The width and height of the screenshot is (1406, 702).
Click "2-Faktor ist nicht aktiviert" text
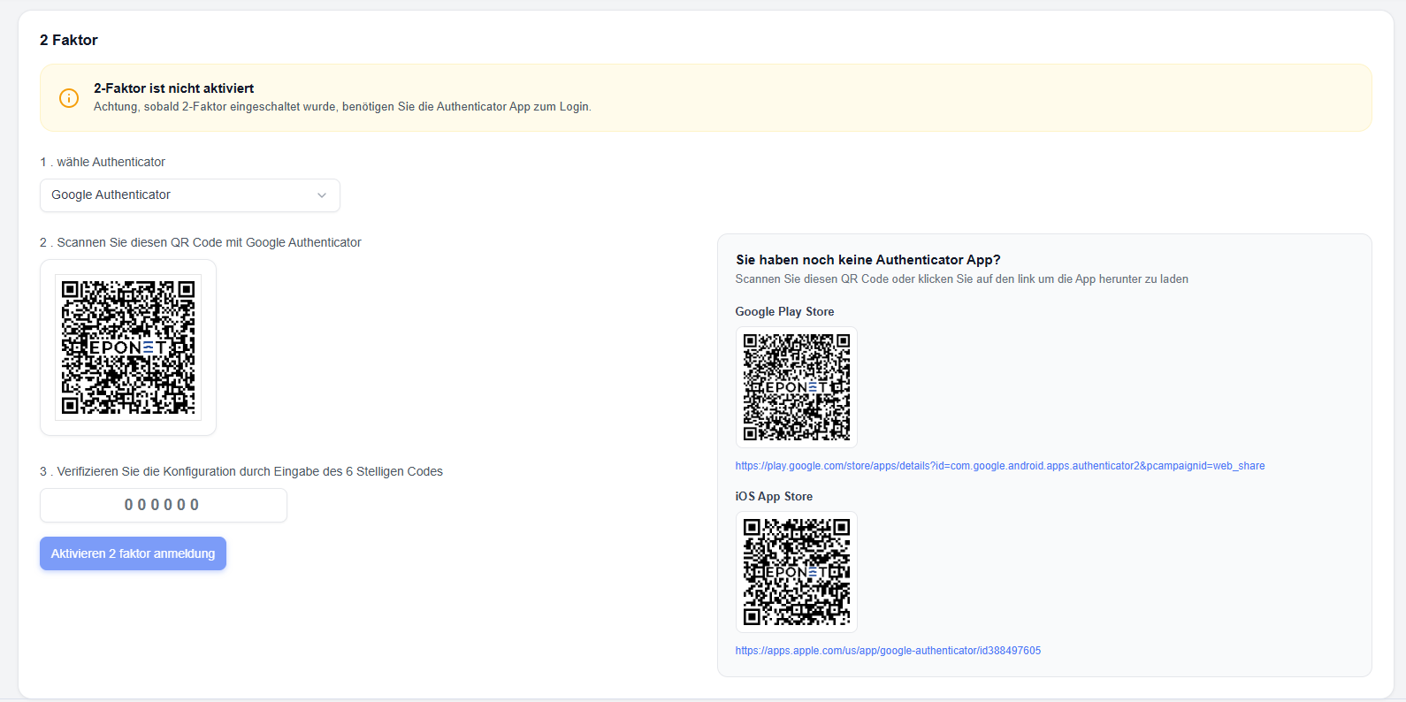pyautogui.click(x=174, y=88)
